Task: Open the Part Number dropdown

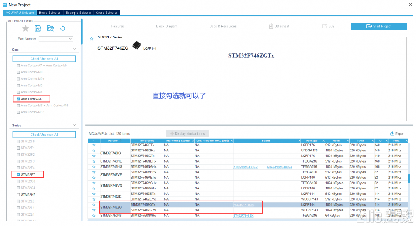Action: [70, 39]
